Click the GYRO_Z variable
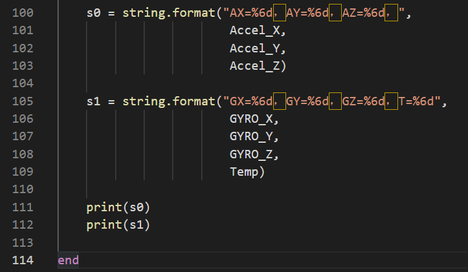This screenshot has height=272, width=468. coord(251,154)
